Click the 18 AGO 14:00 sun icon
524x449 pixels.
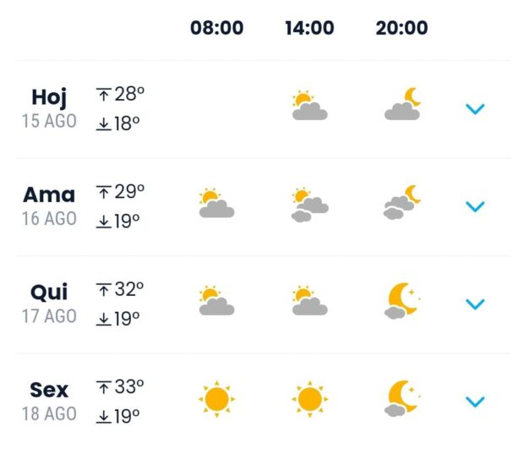[309, 398]
